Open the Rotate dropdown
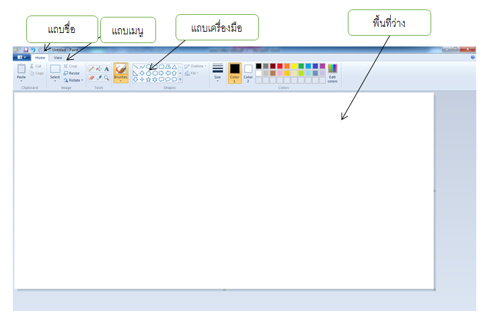Viewport: 483px width, 315px height. tap(73, 80)
